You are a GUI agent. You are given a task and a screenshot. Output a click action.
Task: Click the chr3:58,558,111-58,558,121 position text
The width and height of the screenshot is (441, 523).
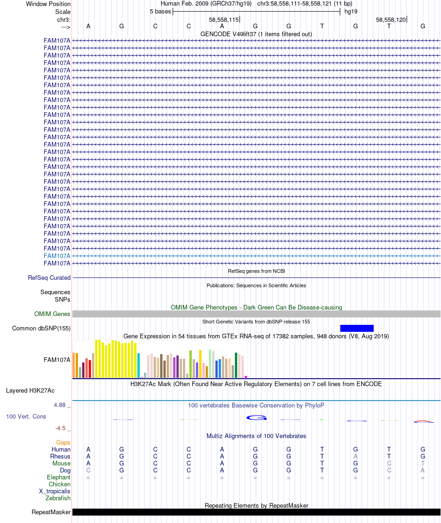pyautogui.click(x=305, y=4)
